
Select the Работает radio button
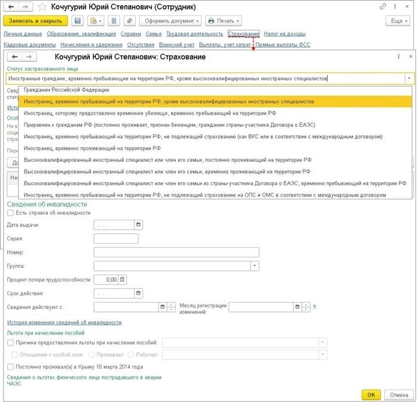click(x=130, y=355)
